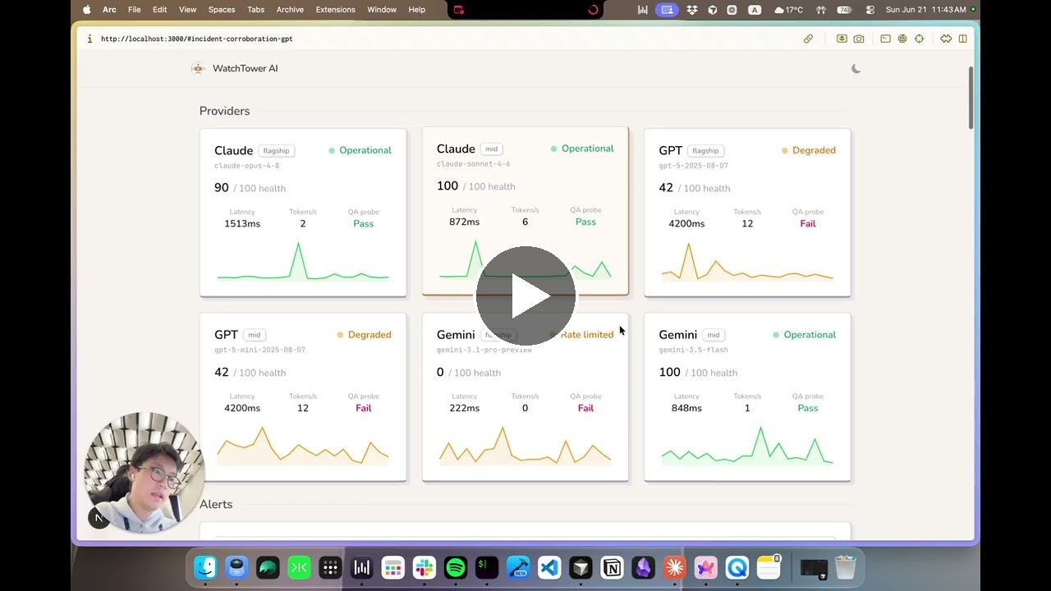The width and height of the screenshot is (1051, 591).
Task: Click the globe icon in Arc toolbar
Action: [x=902, y=39]
